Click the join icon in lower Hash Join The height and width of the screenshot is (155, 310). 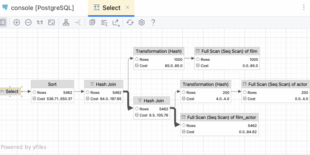[140, 101]
